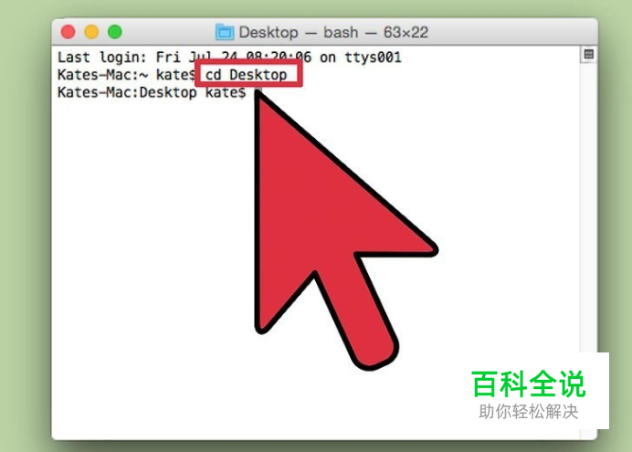Image resolution: width=632 pixels, height=452 pixels.
Task: Click the green "百科全说" watermark logo
Action: (529, 384)
